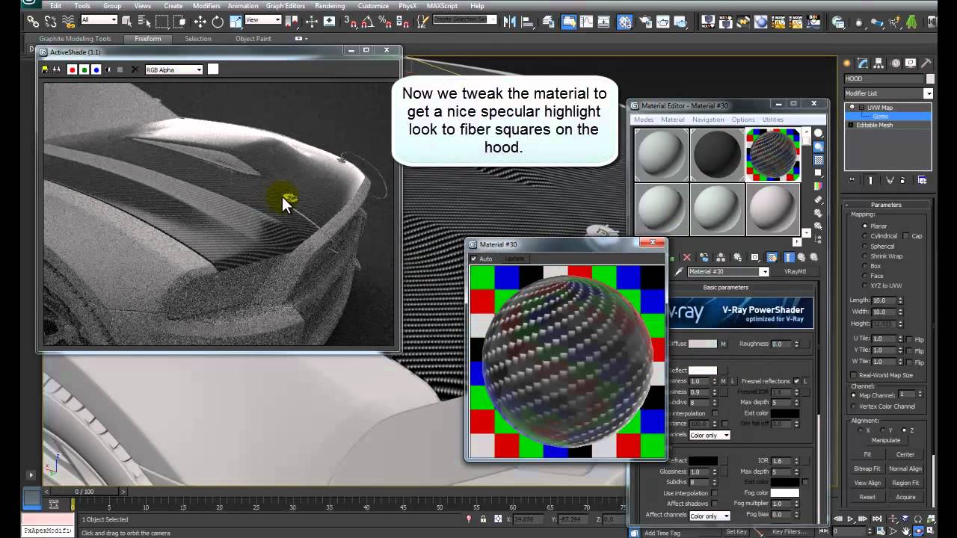Switch to the Object Paint tab
957x538 pixels.
[253, 39]
